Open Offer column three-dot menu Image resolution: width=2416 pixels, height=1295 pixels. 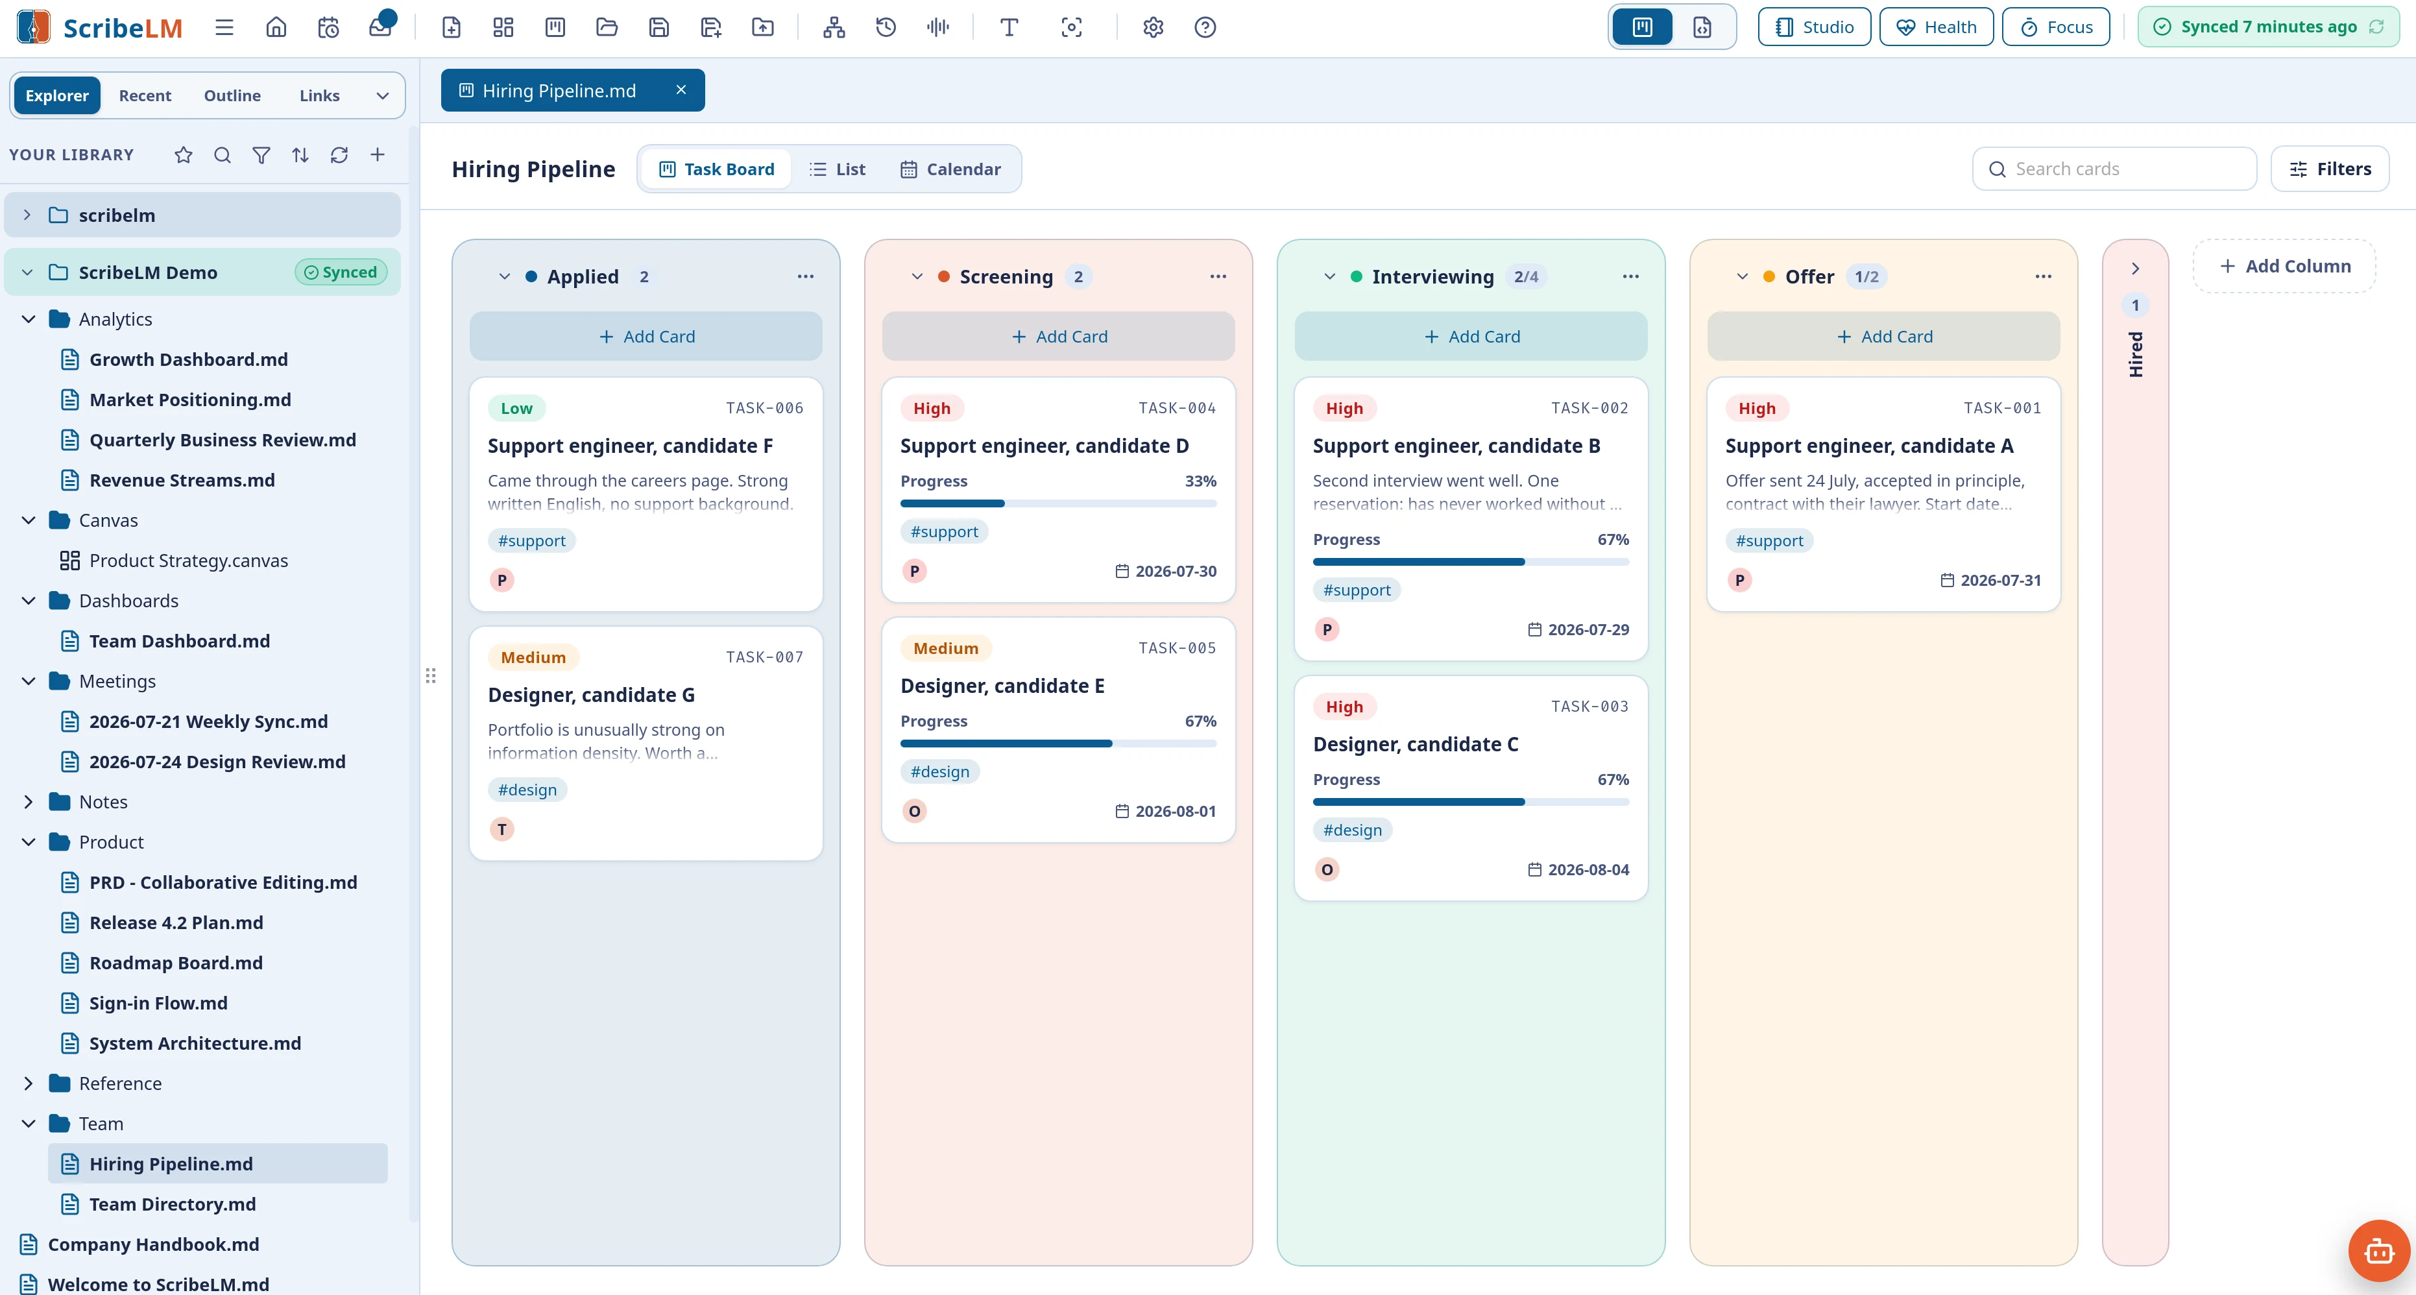coord(2044,276)
